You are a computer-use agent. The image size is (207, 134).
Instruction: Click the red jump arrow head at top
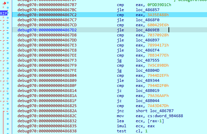tap(5, 3)
